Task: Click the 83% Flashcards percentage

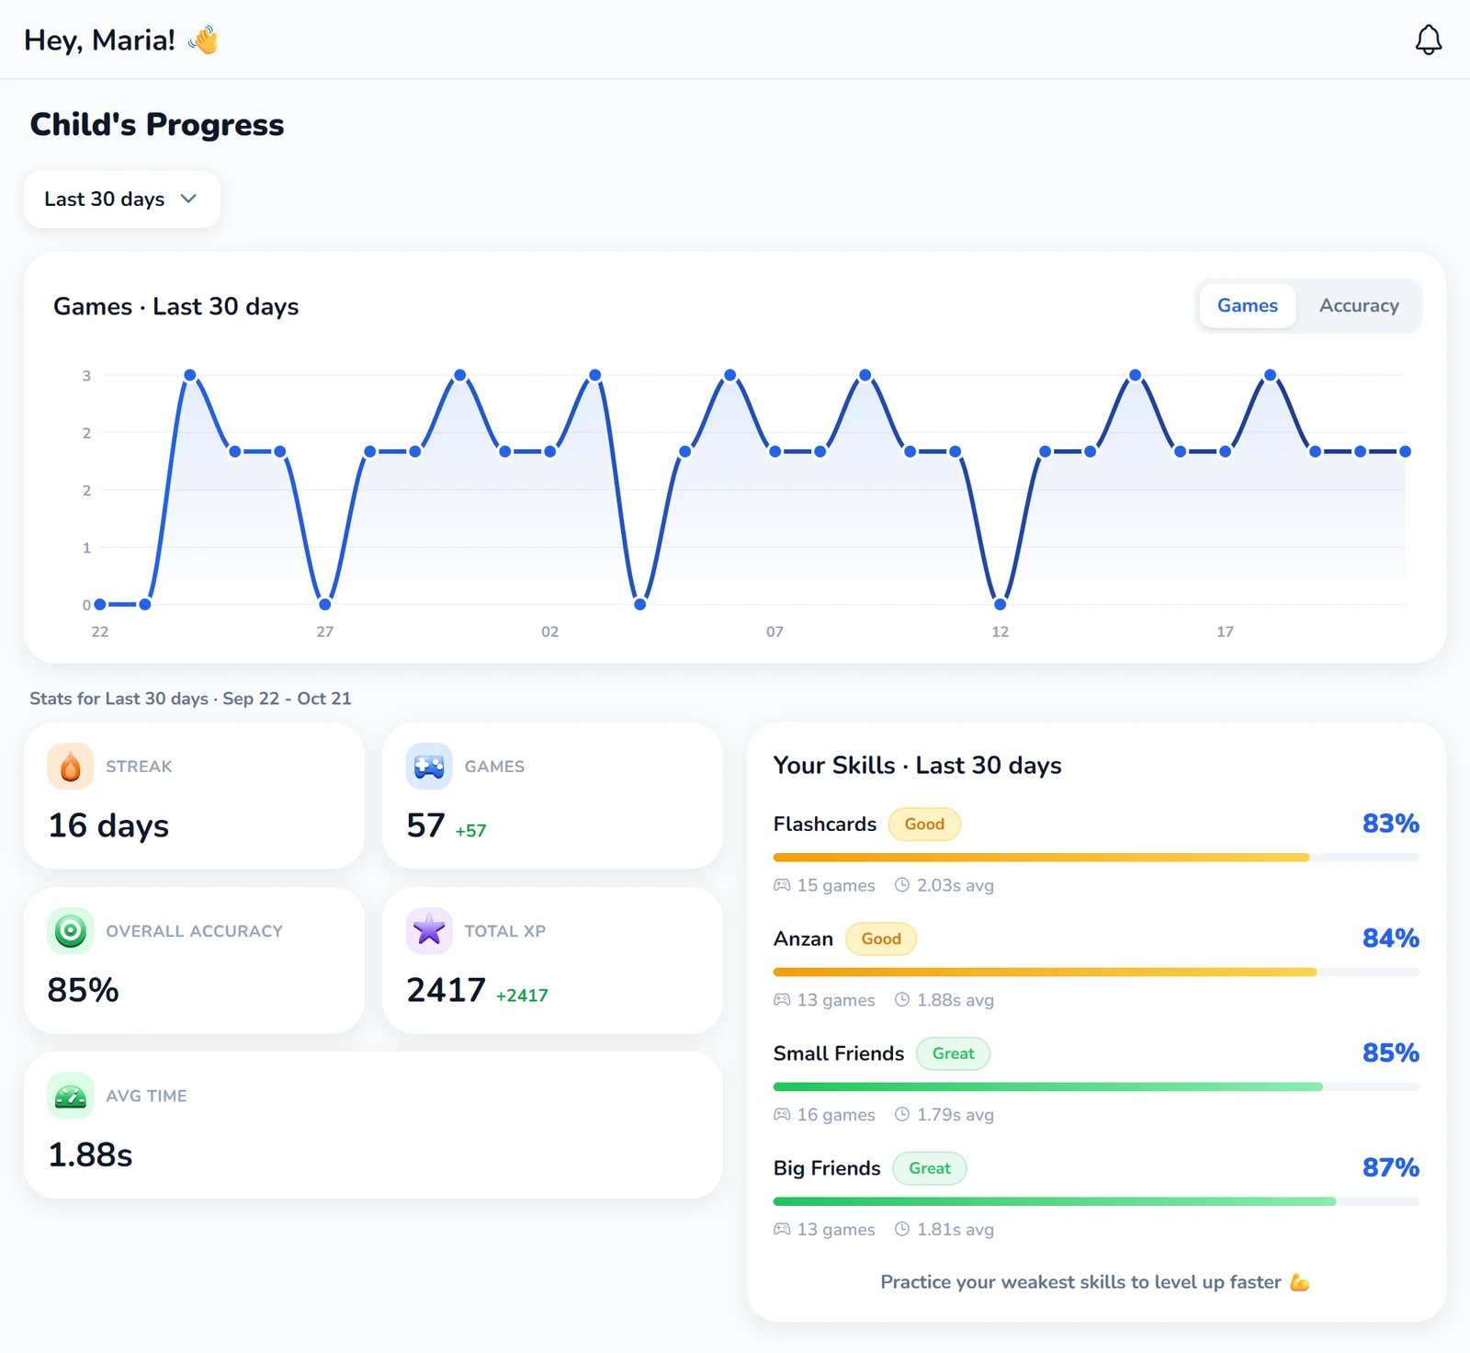Action: pos(1390,824)
